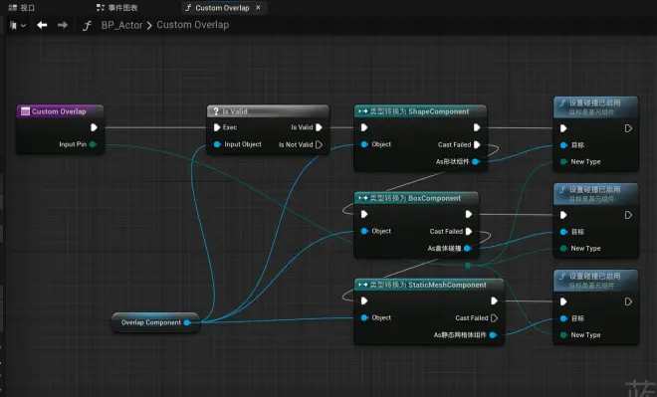Switch to the 事件图表 event graph tab
657x397 pixels.
[116, 8]
